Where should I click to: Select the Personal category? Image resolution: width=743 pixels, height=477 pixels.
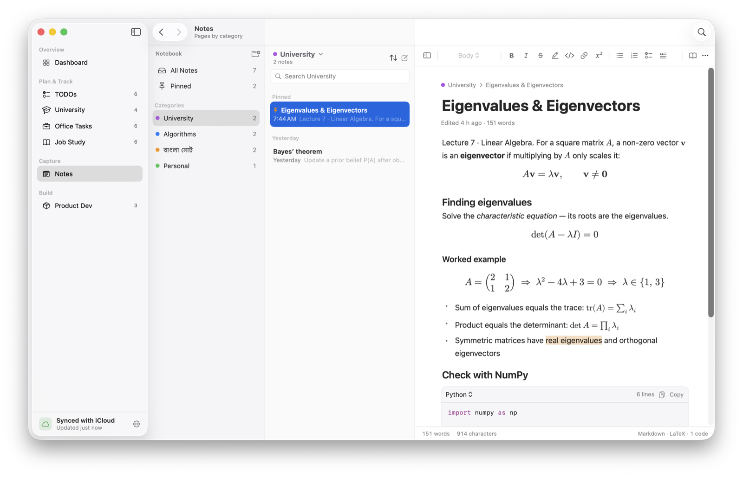(206, 166)
